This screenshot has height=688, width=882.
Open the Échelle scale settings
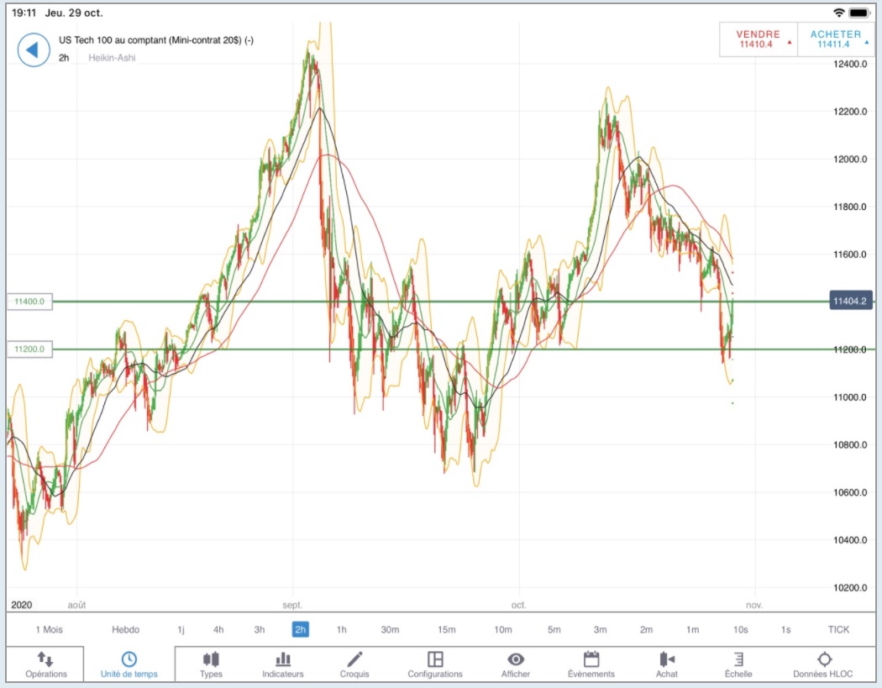pyautogui.click(x=738, y=664)
